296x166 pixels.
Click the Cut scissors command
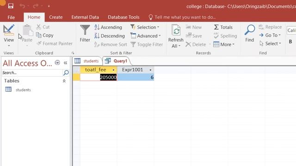[x=43, y=27]
